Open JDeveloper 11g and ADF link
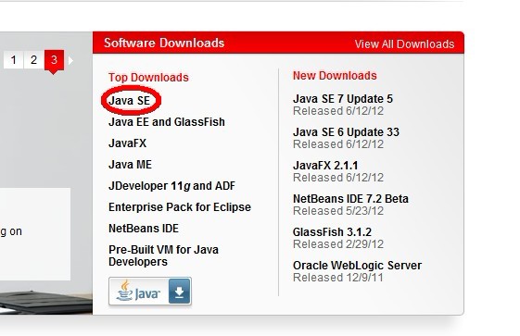The width and height of the screenshot is (520, 336). (x=171, y=186)
